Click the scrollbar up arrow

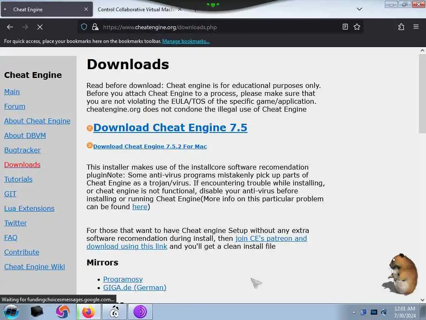tap(422, 50)
